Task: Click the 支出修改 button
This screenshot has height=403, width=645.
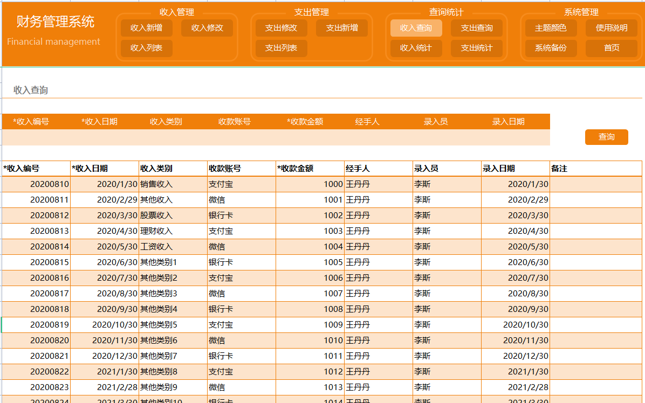Action: pos(281,28)
